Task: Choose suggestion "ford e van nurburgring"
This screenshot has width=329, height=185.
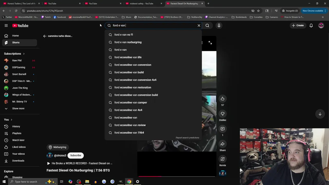Action: [x=153, y=42]
